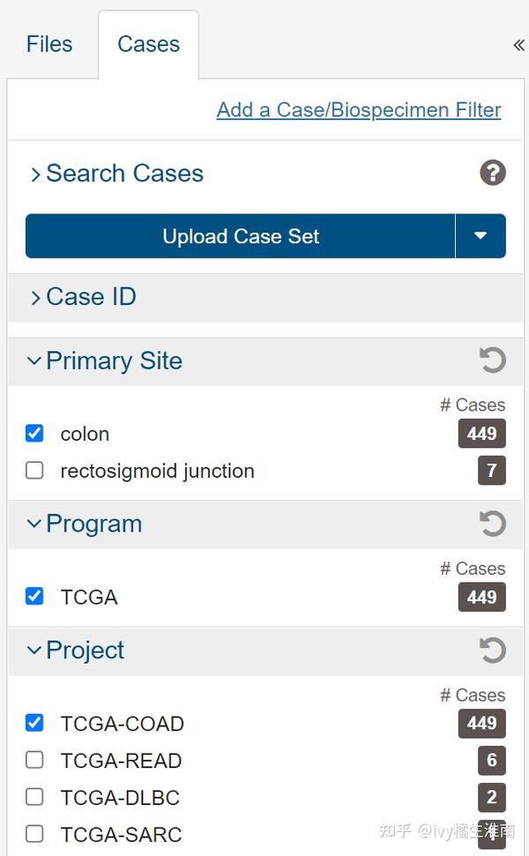Click the 449 count badge for TCGA-COAD
The width and height of the screenshot is (529, 856).
(x=481, y=723)
